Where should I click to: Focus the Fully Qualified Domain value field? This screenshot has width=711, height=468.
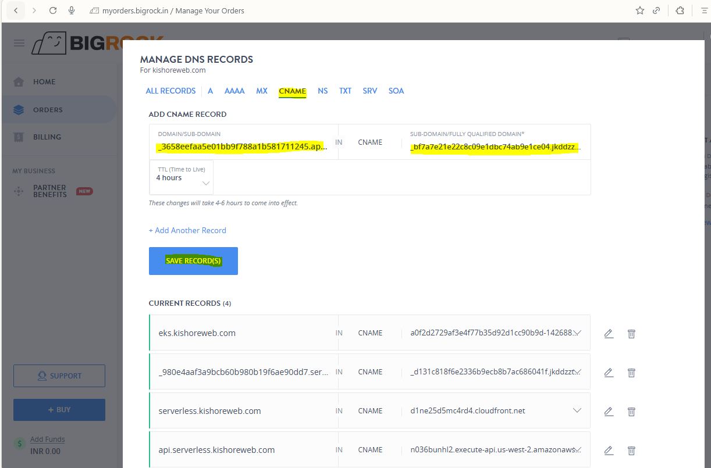point(495,147)
